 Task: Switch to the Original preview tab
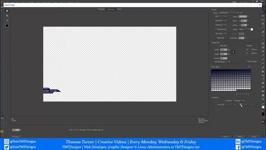101,9
